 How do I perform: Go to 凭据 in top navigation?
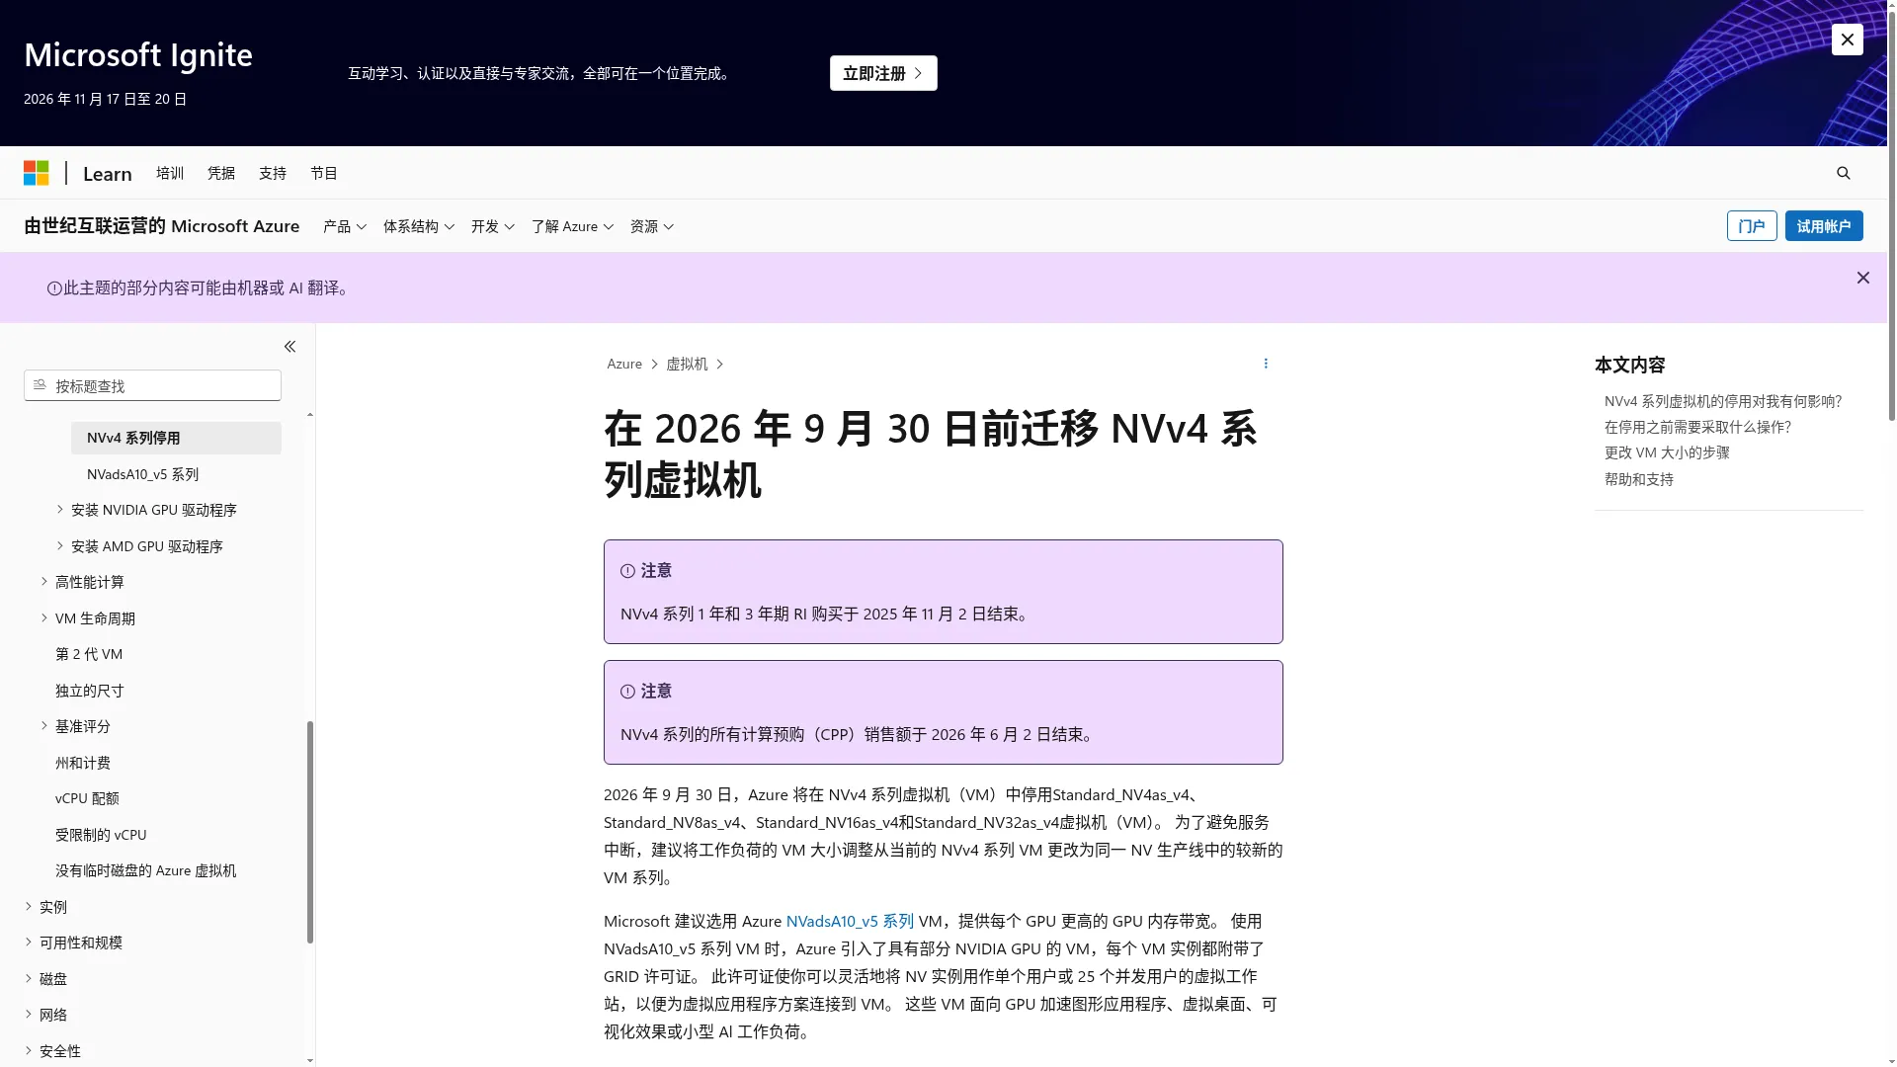[221, 173]
